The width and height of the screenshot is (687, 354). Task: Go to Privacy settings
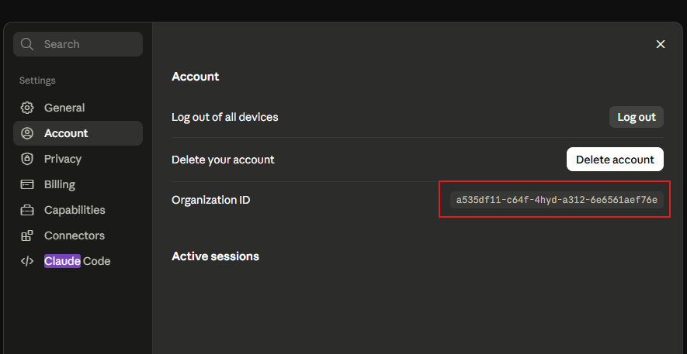tap(78, 159)
